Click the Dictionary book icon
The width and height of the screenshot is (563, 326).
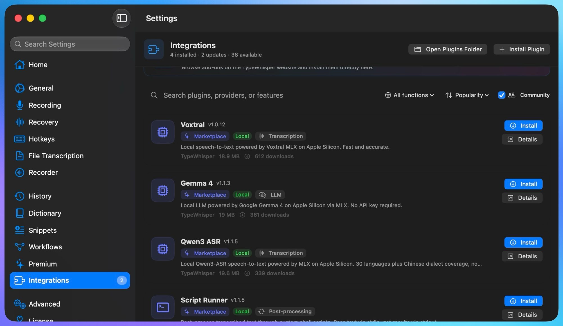point(19,213)
